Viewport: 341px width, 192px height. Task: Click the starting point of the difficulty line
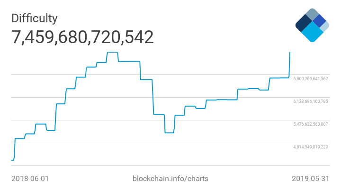12,160
